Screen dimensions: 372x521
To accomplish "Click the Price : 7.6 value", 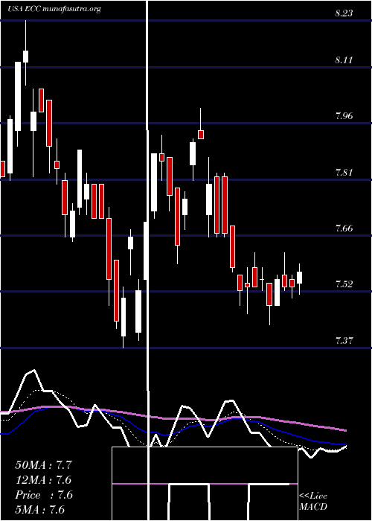I will 43,495.
